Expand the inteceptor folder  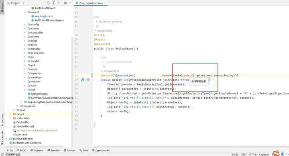[x=25, y=53]
